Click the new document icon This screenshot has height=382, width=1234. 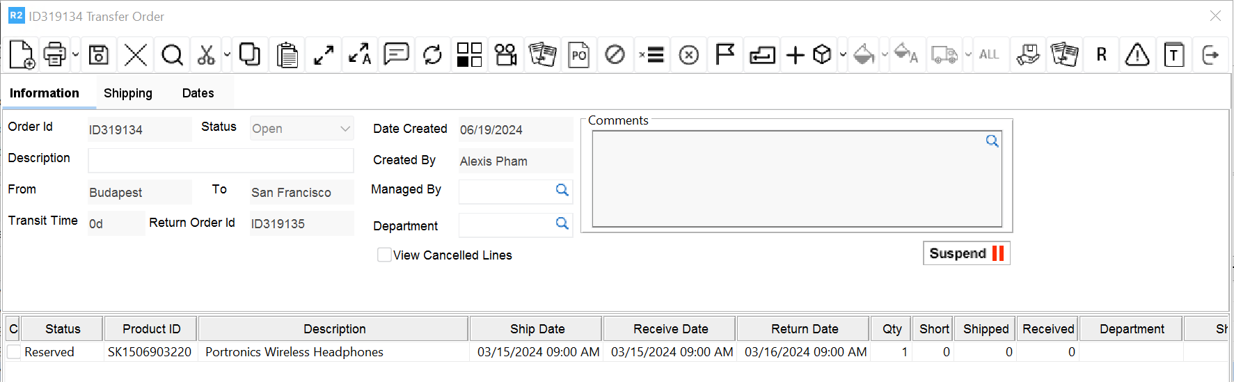click(22, 54)
